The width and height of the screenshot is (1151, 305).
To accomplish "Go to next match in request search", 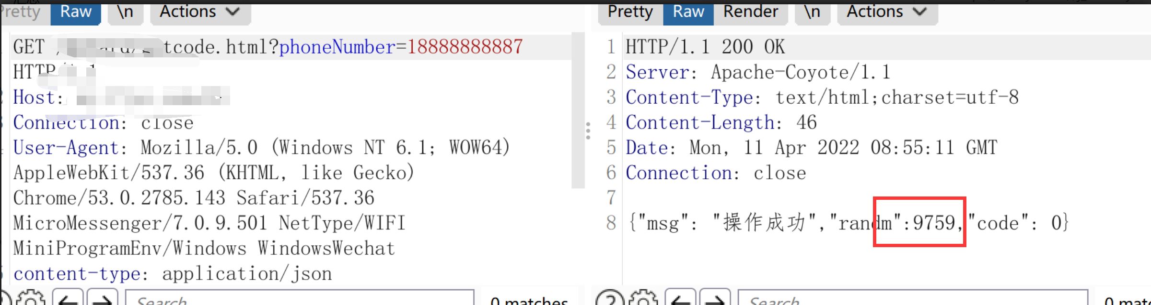I will click(102, 299).
